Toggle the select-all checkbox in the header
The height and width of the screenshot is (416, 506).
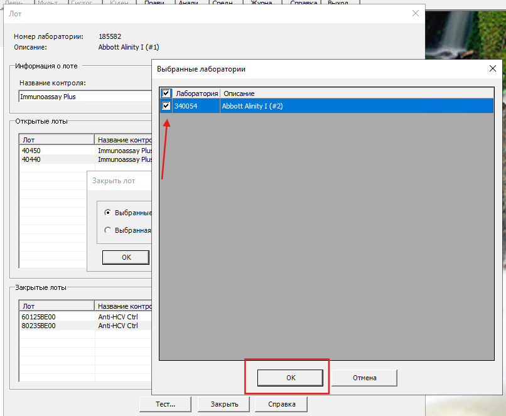[166, 93]
